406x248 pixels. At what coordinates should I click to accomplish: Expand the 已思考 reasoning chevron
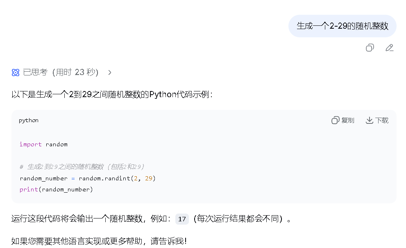tap(109, 73)
